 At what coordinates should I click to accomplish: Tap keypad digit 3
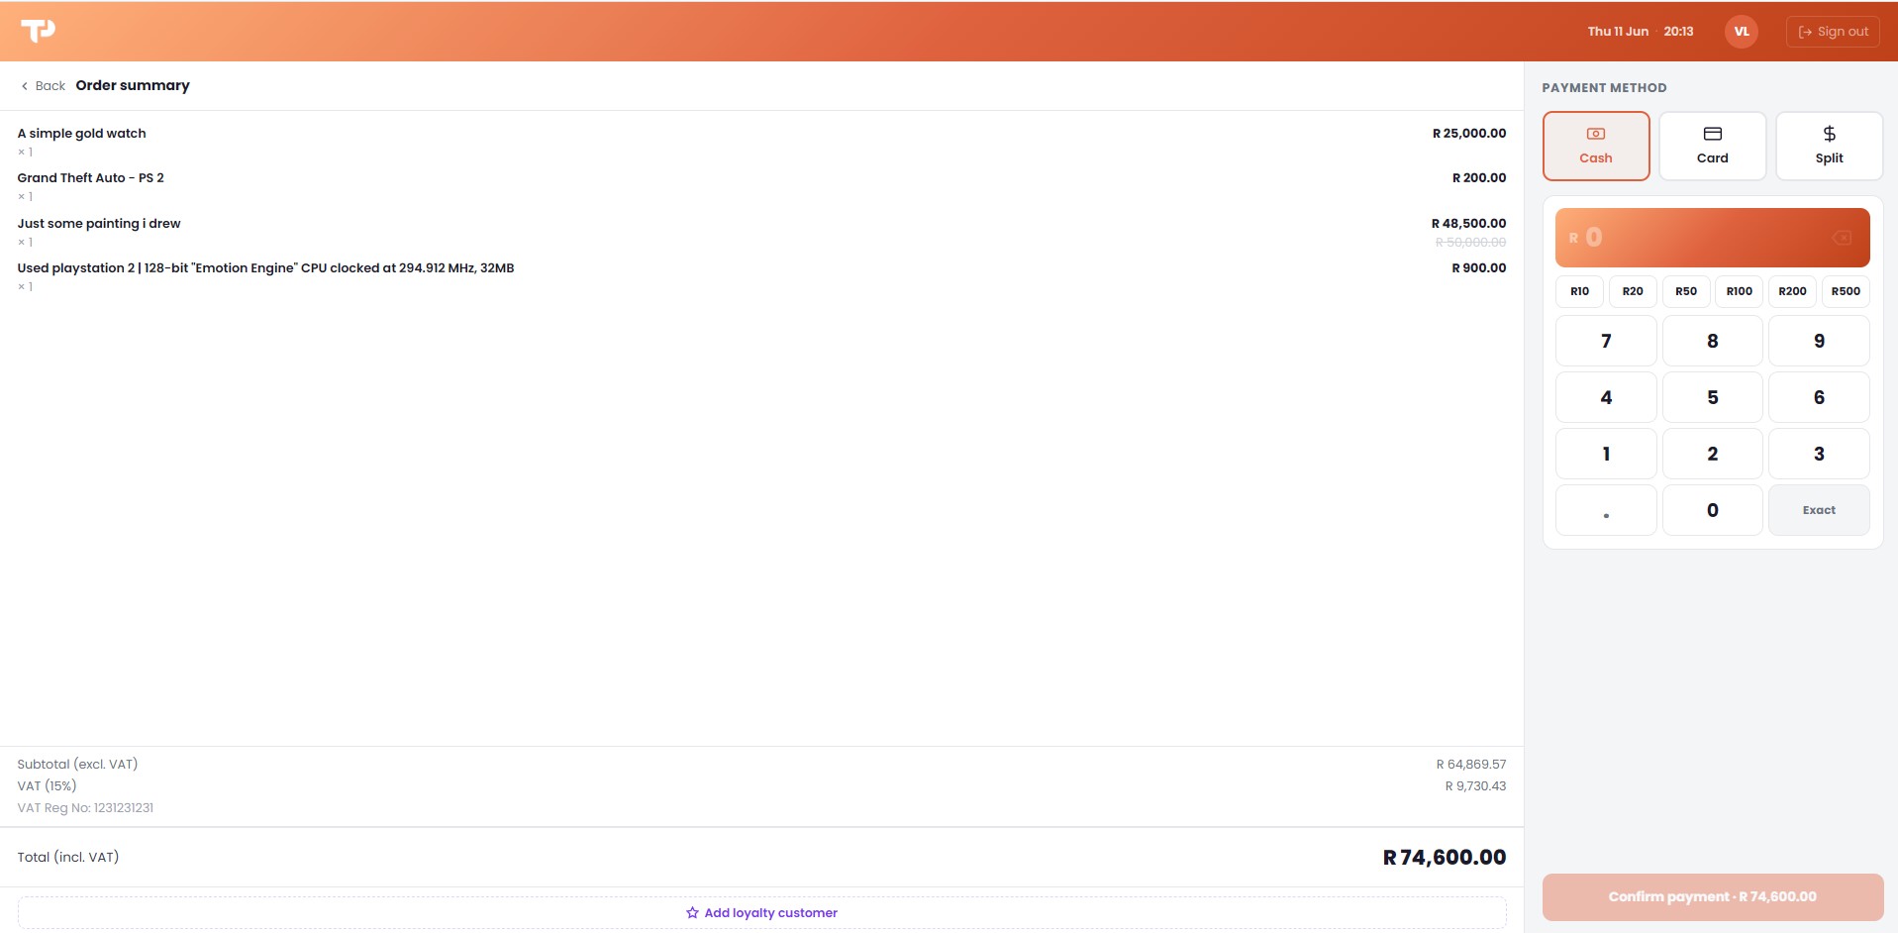(x=1819, y=454)
